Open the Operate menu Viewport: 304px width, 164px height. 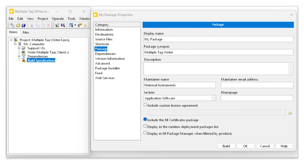pos(58,19)
